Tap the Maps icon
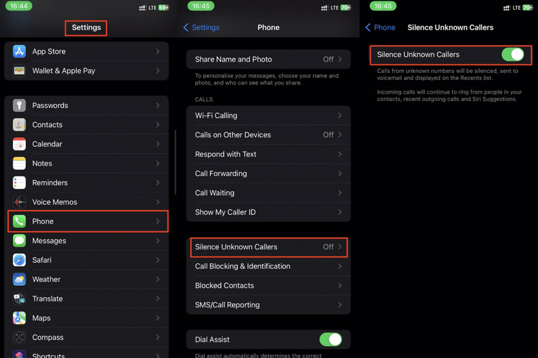This screenshot has width=538, height=358. pyautogui.click(x=19, y=318)
